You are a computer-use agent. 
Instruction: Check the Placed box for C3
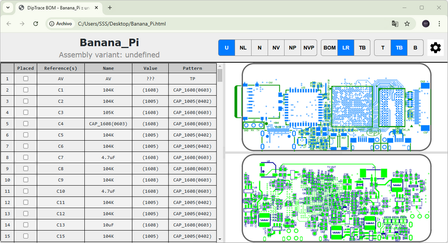pos(26,112)
